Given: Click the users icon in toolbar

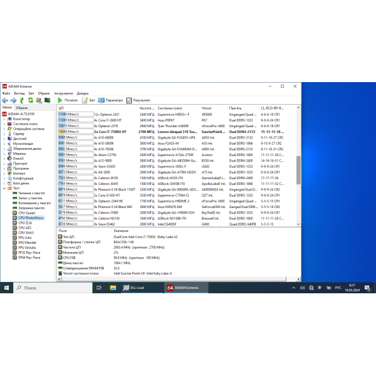Looking at the screenshot, I should 39,100.
